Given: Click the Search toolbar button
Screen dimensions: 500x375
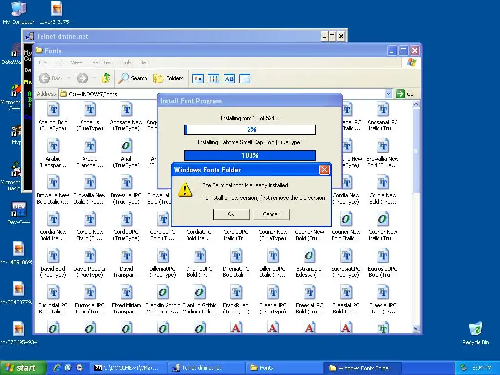Looking at the screenshot, I should [132, 78].
